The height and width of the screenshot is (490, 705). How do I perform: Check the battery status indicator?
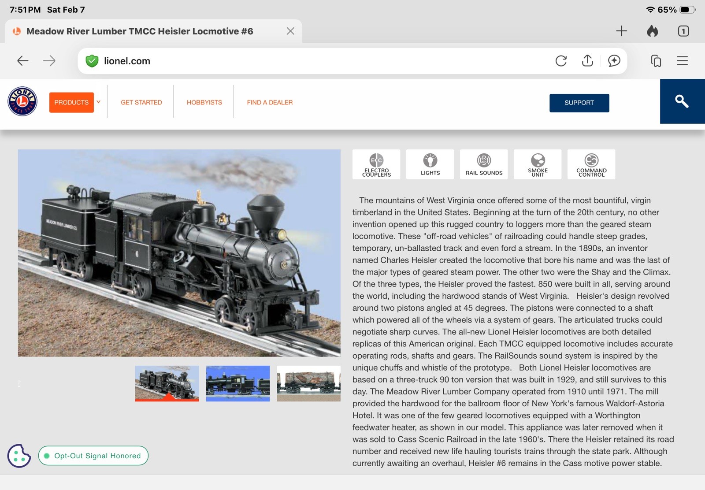point(687,10)
